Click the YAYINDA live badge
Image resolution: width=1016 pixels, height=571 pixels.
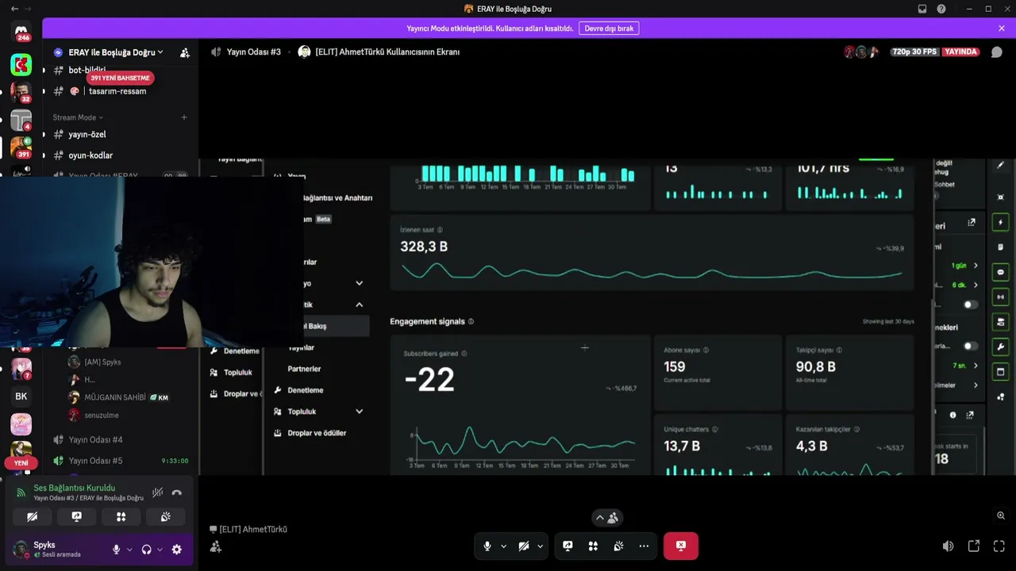click(x=961, y=52)
